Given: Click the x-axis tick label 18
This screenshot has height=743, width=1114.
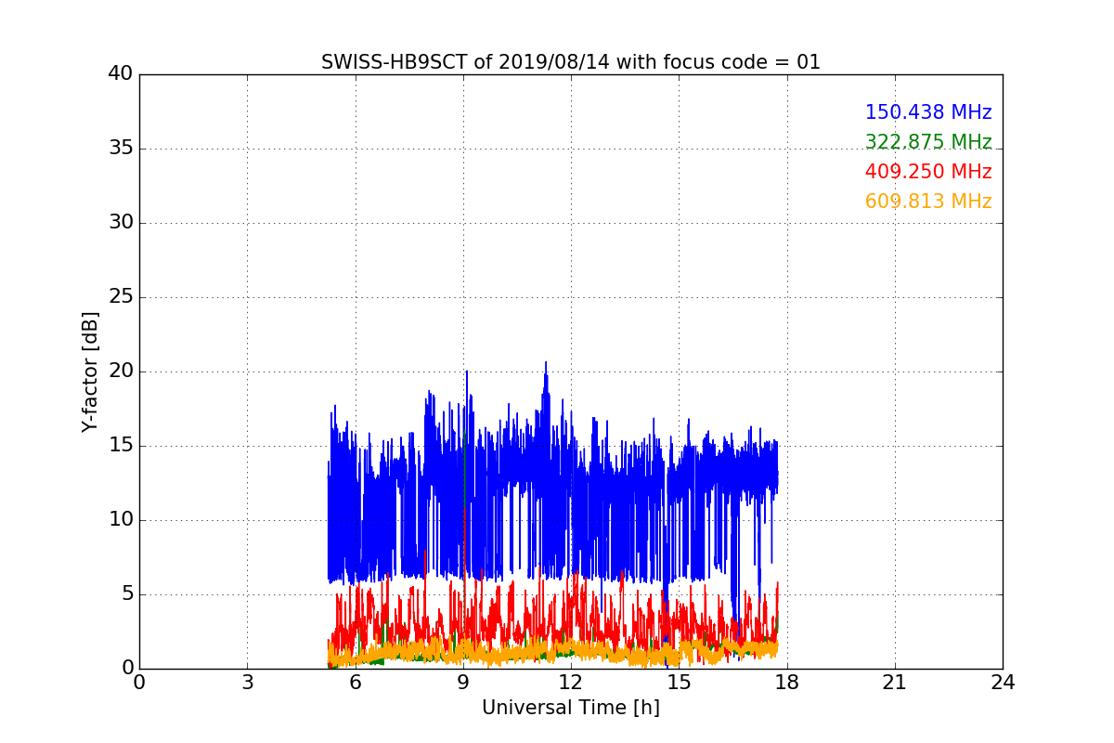Looking at the screenshot, I should pos(786,683).
